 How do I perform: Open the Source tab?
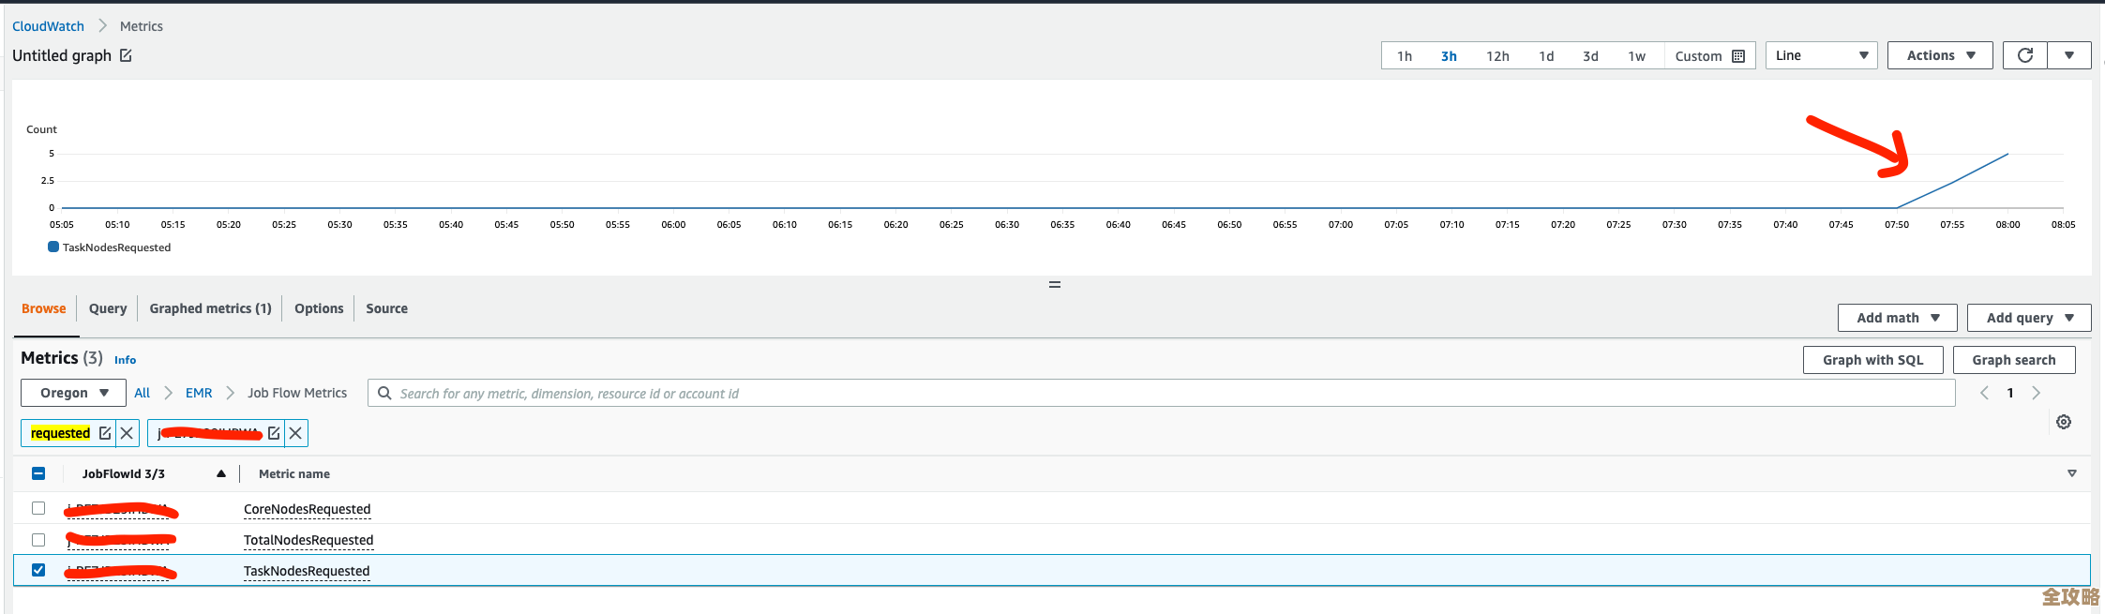[386, 308]
